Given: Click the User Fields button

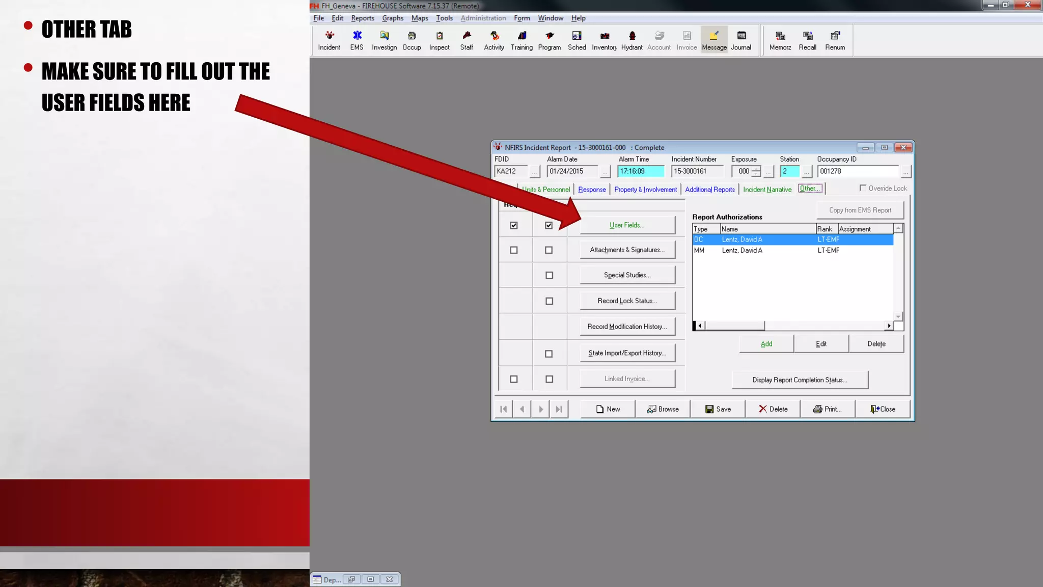Looking at the screenshot, I should pyautogui.click(x=627, y=225).
